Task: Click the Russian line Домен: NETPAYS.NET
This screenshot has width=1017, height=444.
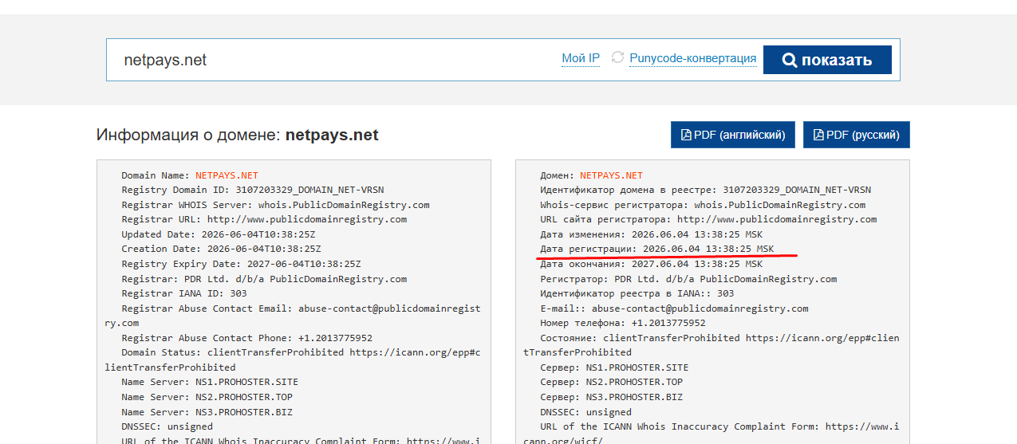Action: pos(591,175)
